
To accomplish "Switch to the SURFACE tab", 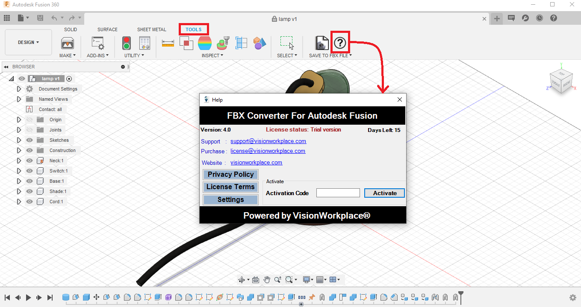I will [x=107, y=29].
